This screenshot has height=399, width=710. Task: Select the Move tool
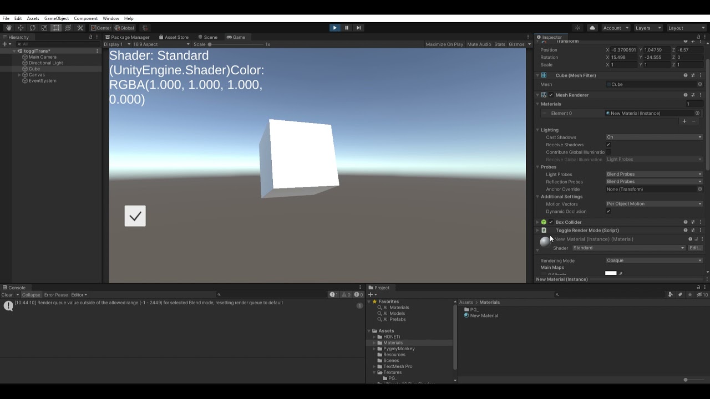coord(20,28)
